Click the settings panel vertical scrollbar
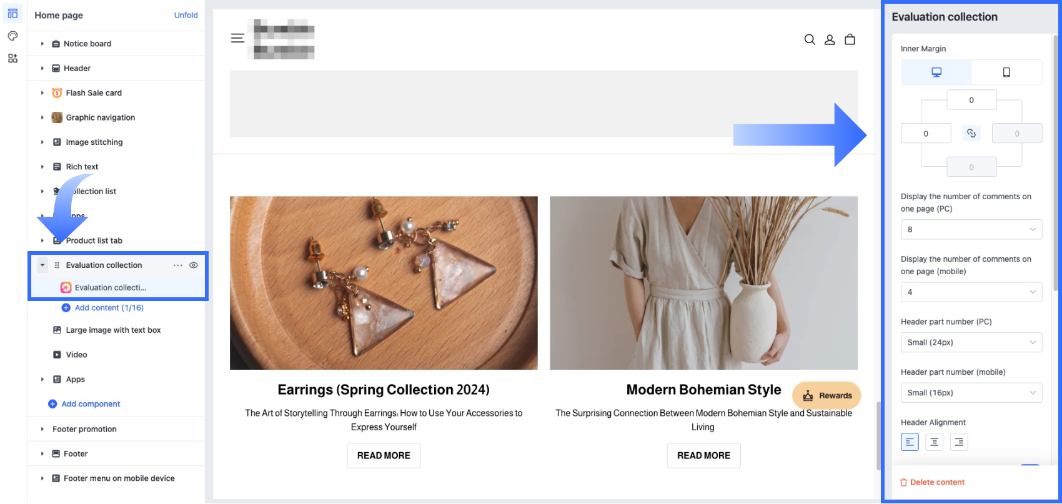Image resolution: width=1062 pixels, height=504 pixels. click(x=1056, y=162)
